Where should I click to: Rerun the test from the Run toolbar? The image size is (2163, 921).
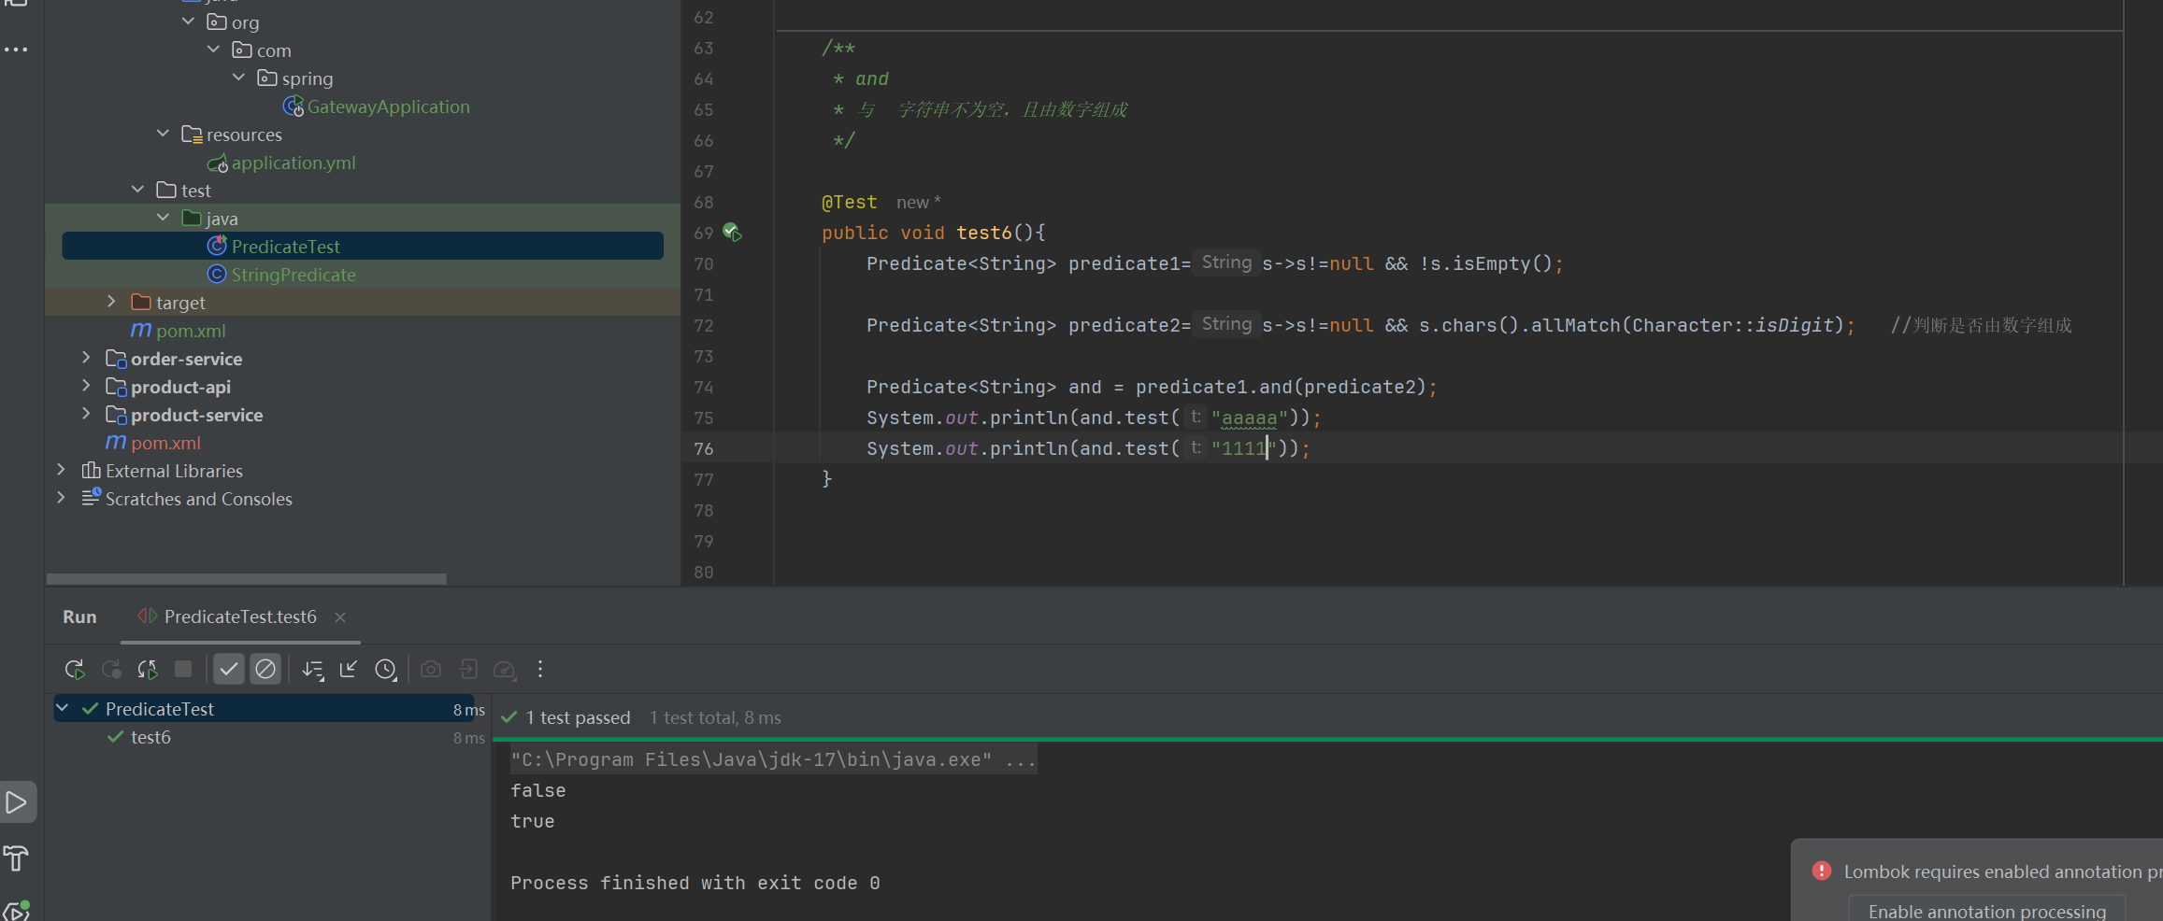point(75,669)
